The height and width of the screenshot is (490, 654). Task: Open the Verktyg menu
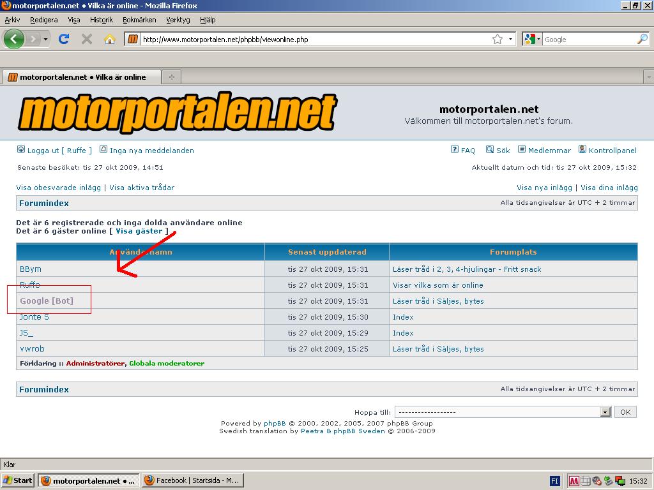(x=178, y=20)
